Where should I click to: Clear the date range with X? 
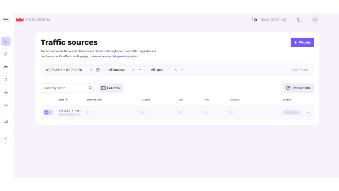pos(91,70)
